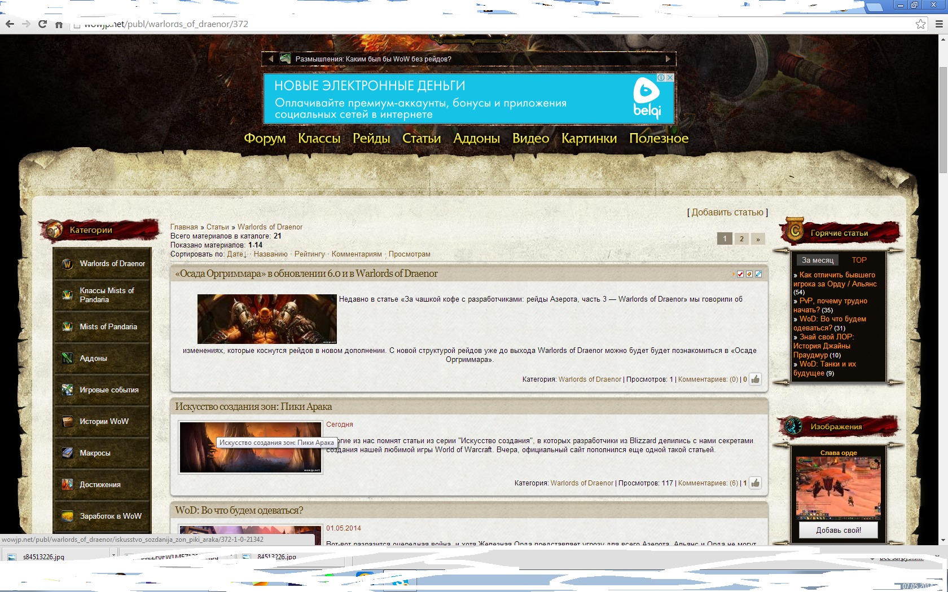Open the Chrome hamburger menu

click(939, 24)
